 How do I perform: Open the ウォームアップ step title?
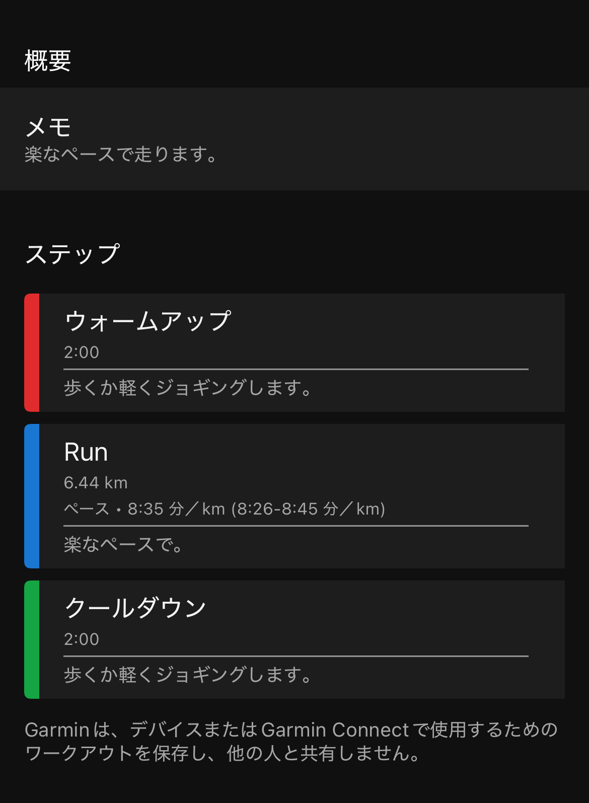pyautogui.click(x=148, y=321)
